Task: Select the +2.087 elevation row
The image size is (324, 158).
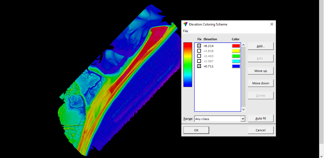Action: tap(217, 61)
